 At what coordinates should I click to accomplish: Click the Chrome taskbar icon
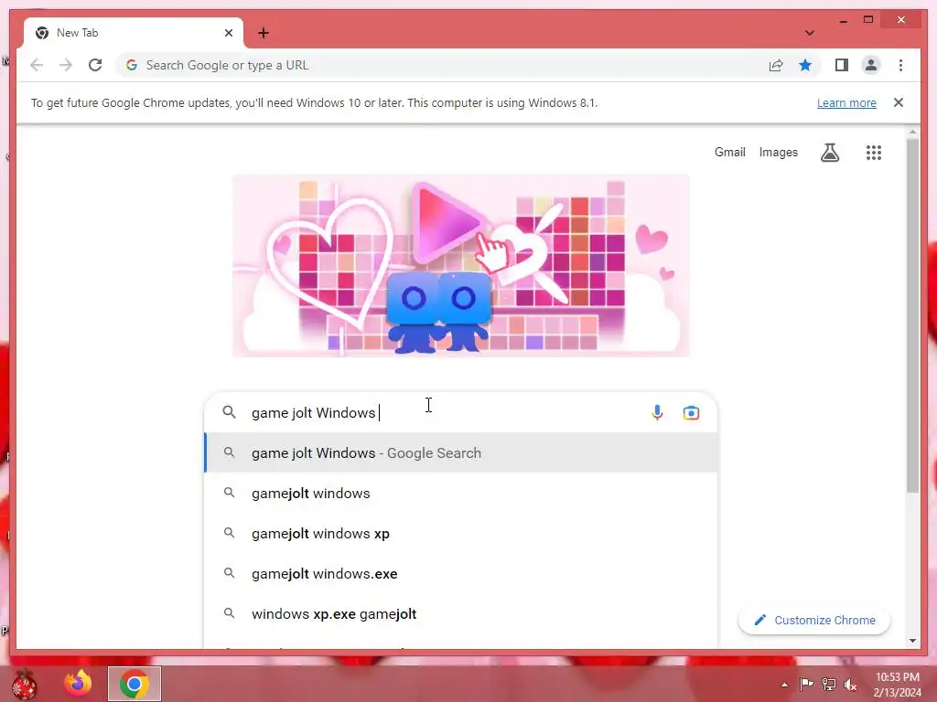point(135,684)
